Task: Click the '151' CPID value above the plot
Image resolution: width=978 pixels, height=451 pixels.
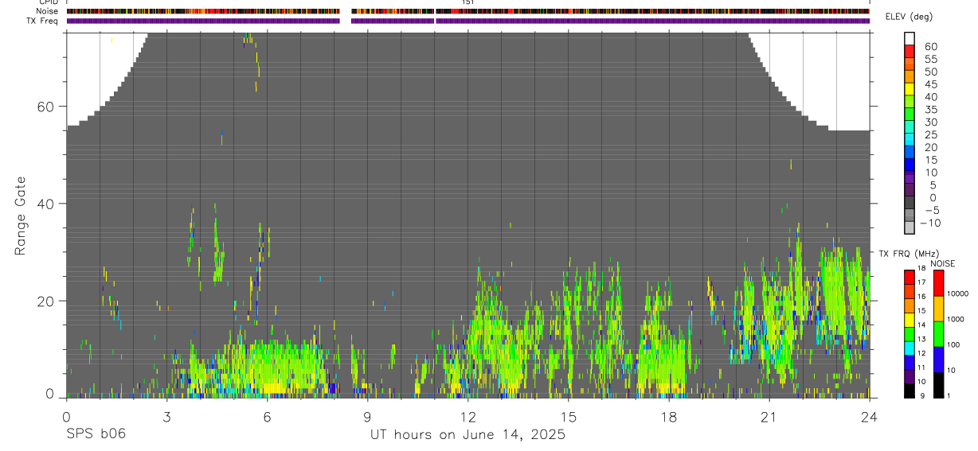Action: pos(468,3)
